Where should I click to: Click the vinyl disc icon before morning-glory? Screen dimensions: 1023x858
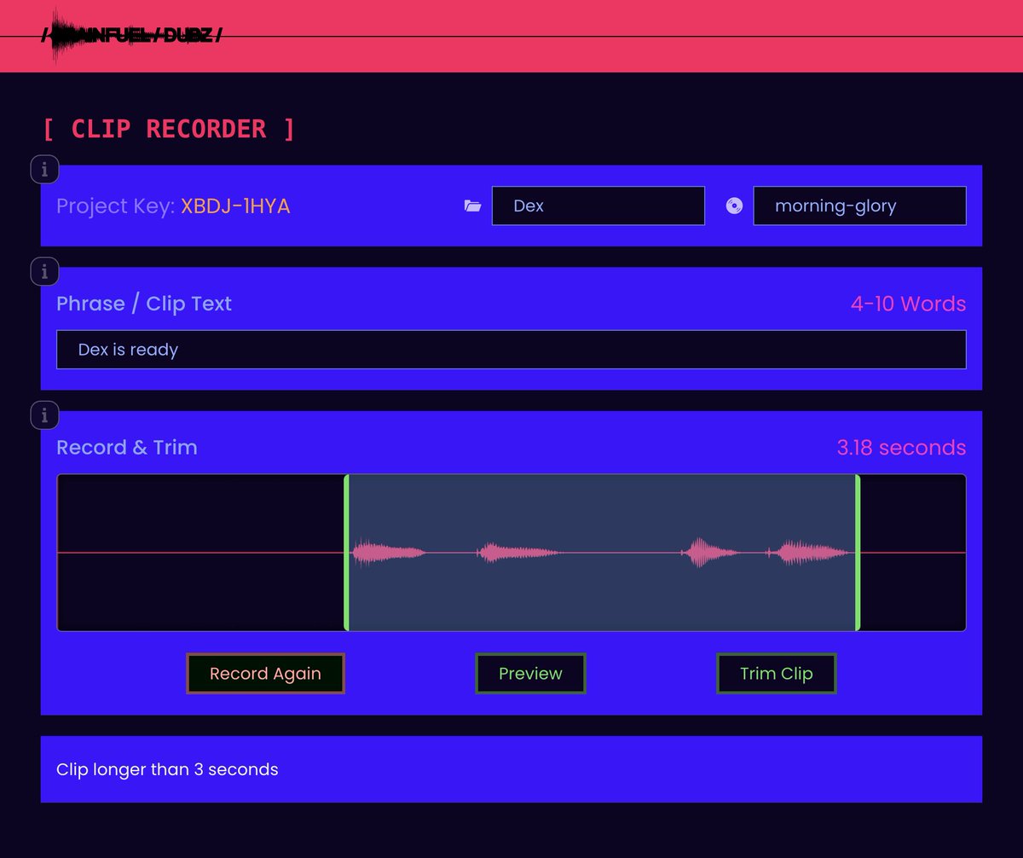[x=734, y=205]
